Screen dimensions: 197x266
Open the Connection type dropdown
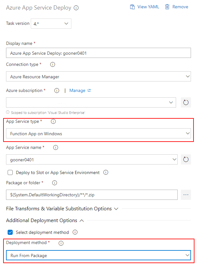coord(98,76)
